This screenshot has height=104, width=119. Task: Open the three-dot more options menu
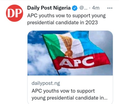pos(110,8)
